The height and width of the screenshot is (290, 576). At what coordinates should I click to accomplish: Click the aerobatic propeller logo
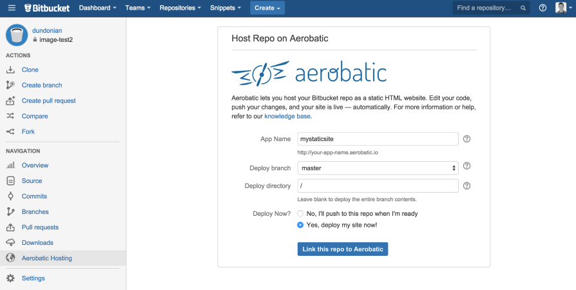(x=260, y=74)
